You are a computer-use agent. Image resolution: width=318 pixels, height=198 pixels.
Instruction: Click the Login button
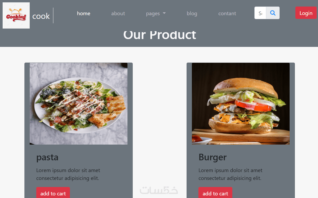(306, 13)
